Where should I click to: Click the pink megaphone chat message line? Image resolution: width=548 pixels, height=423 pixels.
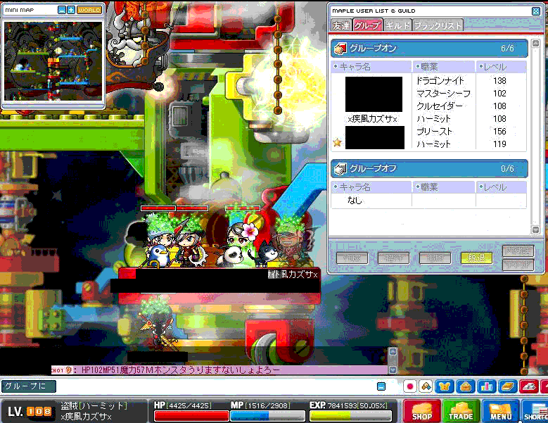point(219,370)
